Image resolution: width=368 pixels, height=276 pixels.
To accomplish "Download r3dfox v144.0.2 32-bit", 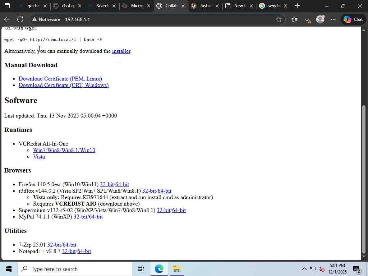I will pos(149,191).
